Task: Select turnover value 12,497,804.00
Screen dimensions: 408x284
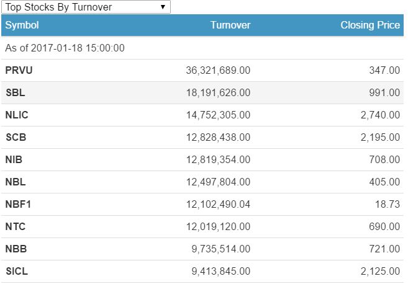Action: (x=218, y=182)
